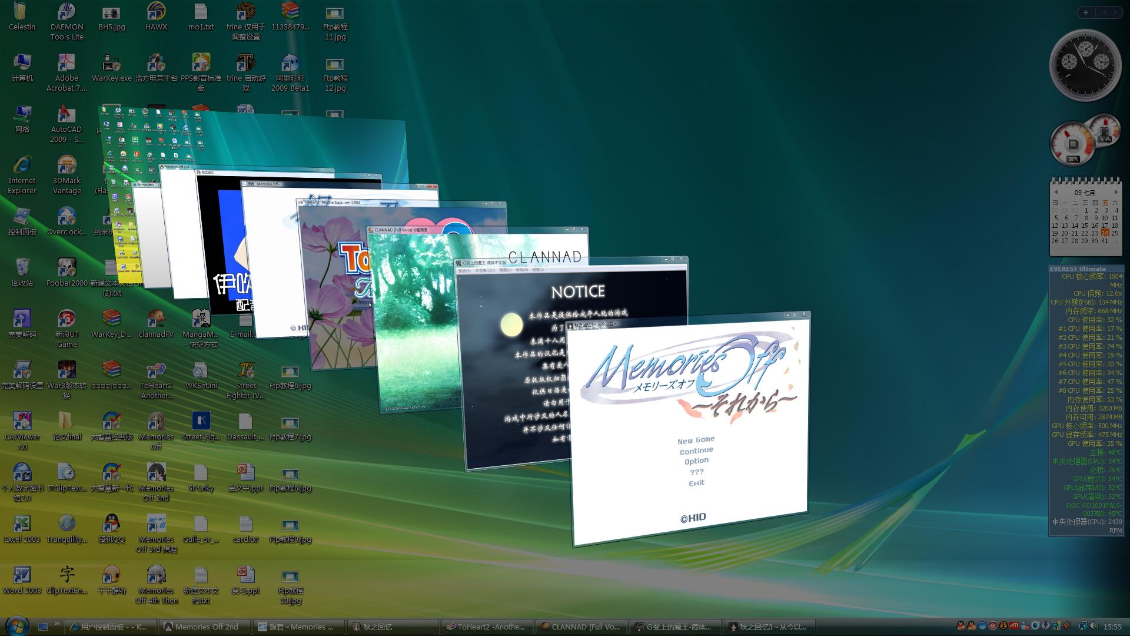Switch to G弦上的魔王 taskbar button
The width and height of the screenshot is (1130, 636).
pos(676,627)
